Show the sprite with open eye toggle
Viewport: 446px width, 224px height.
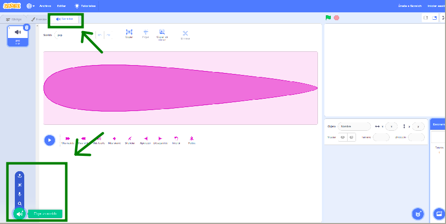coord(343,137)
